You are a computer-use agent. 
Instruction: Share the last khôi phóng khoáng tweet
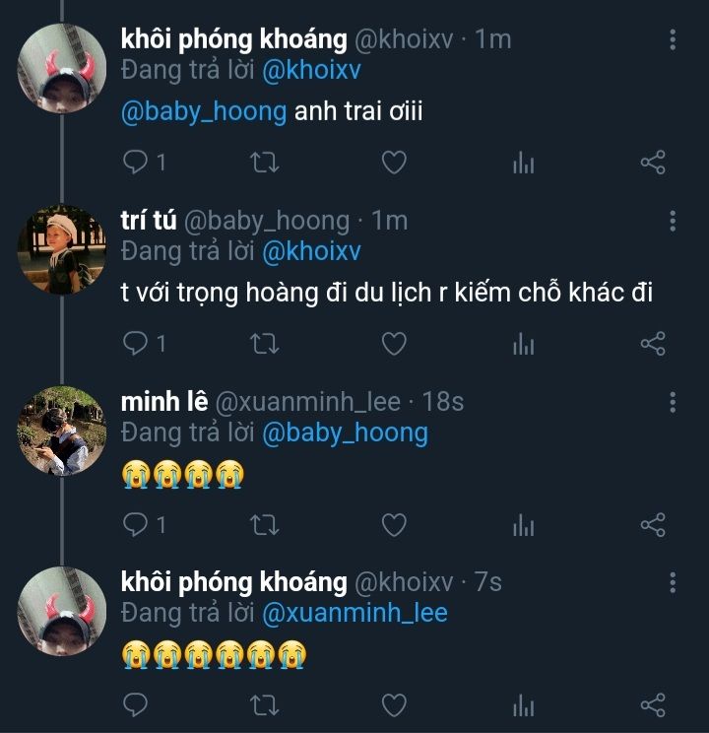coord(653,705)
